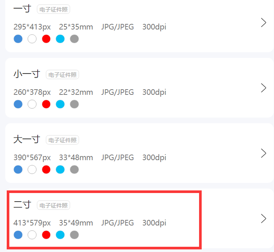The width and height of the screenshot is (274, 252).
Task: Select red background for 一寸
Action: (46, 39)
